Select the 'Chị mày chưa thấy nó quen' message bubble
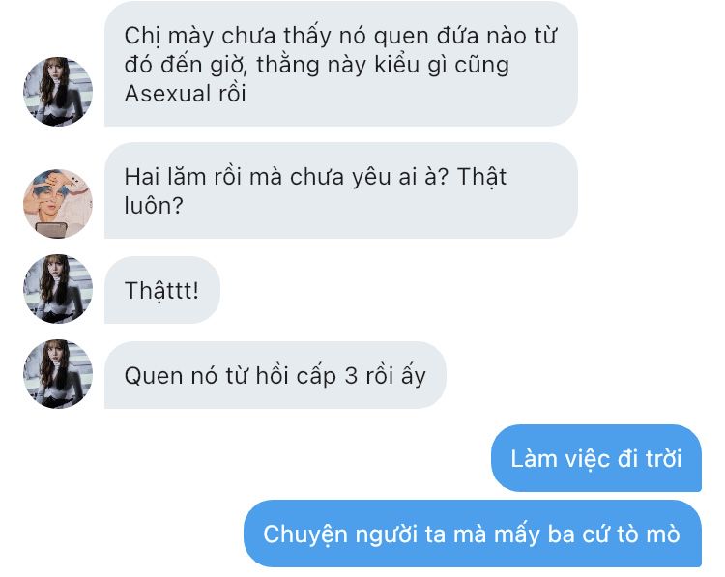725x577 pixels. [341, 64]
